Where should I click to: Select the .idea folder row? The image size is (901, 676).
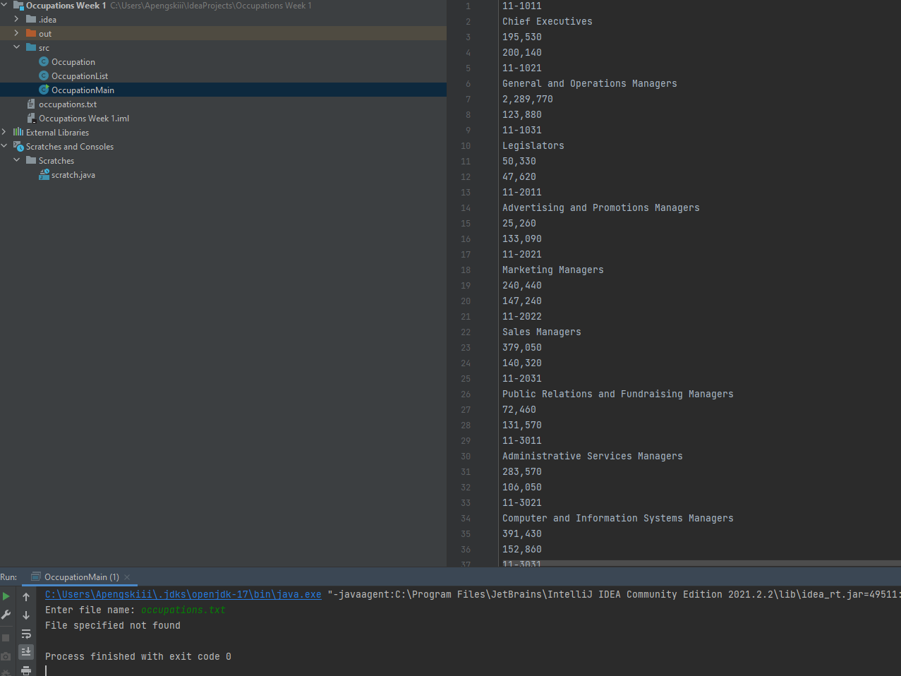tap(223, 19)
